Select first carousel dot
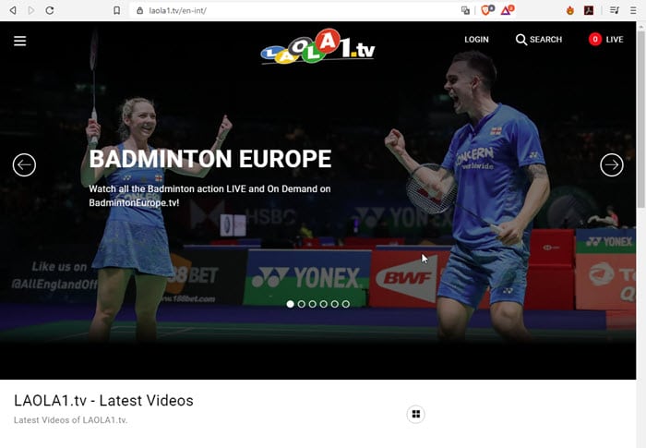646x448 pixels. tap(290, 304)
